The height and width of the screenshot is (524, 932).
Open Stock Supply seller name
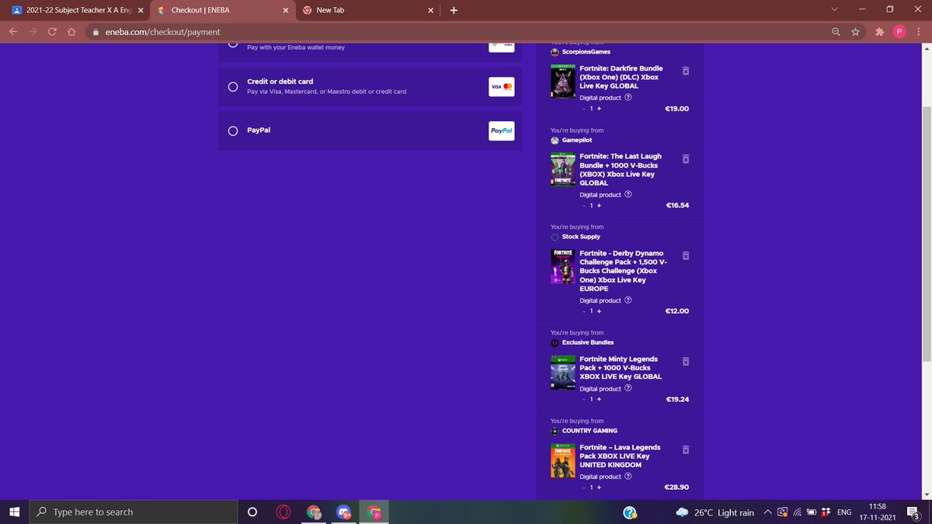(x=581, y=237)
